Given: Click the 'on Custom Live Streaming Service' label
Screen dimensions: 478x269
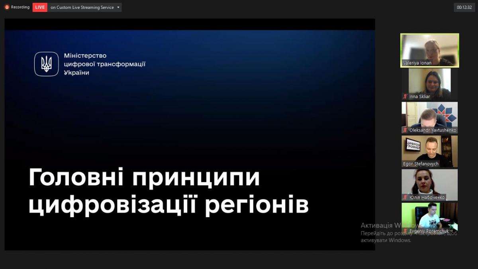Looking at the screenshot, I should point(82,7).
